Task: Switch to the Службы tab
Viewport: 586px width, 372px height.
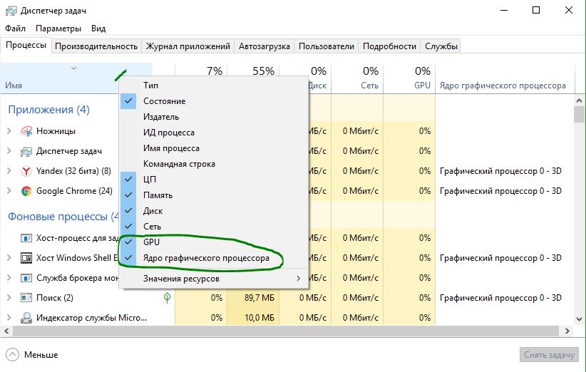Action: [x=441, y=46]
